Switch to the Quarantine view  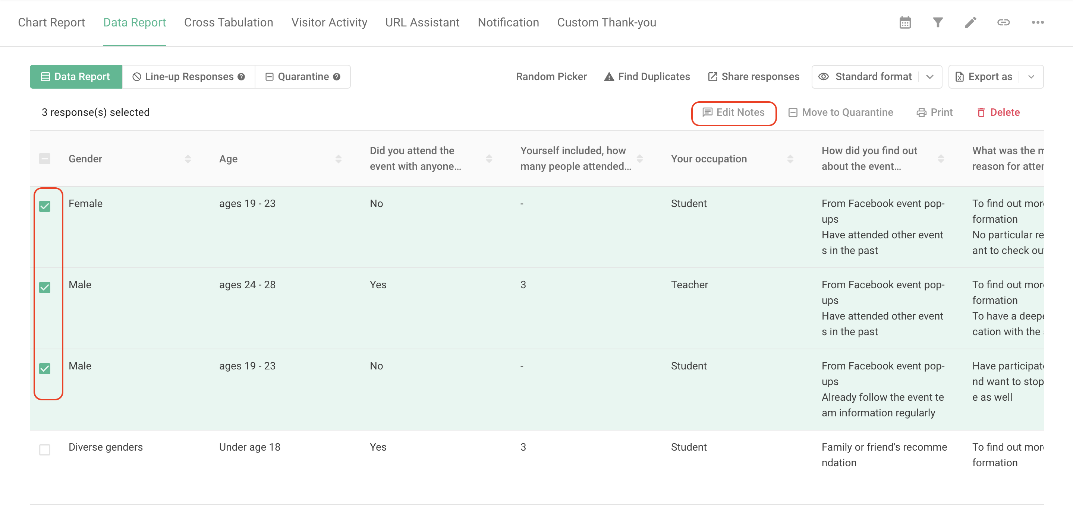[x=302, y=77]
